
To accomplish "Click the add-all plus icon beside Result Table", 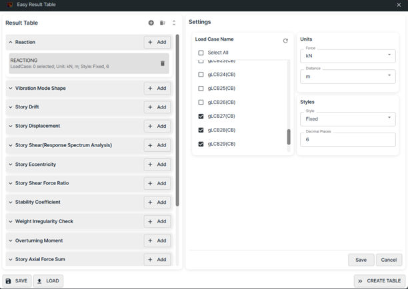I will (151, 23).
